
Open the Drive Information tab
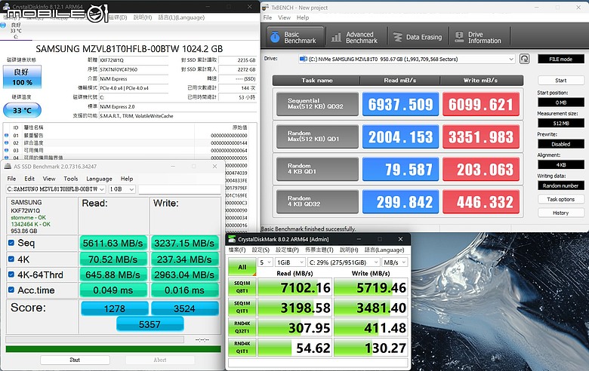(x=479, y=37)
